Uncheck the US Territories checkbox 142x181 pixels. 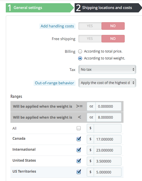click(79, 172)
